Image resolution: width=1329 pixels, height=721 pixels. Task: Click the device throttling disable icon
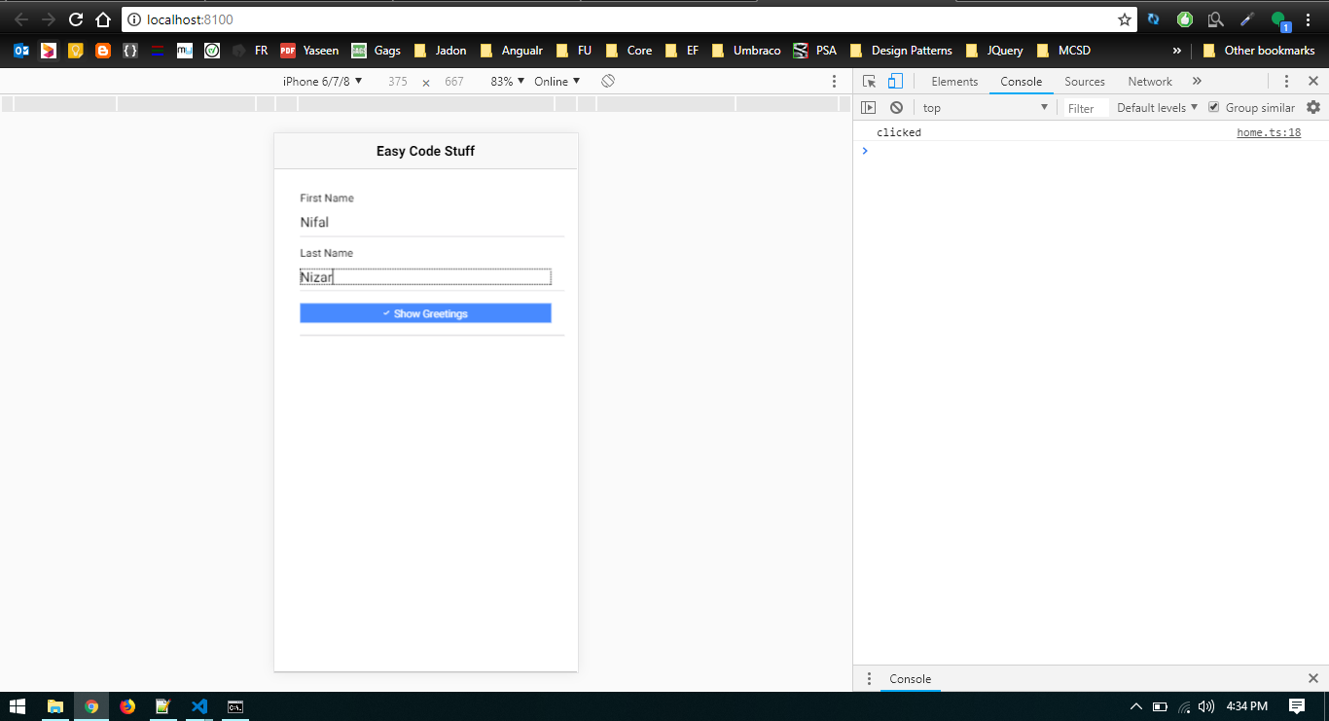[608, 82]
